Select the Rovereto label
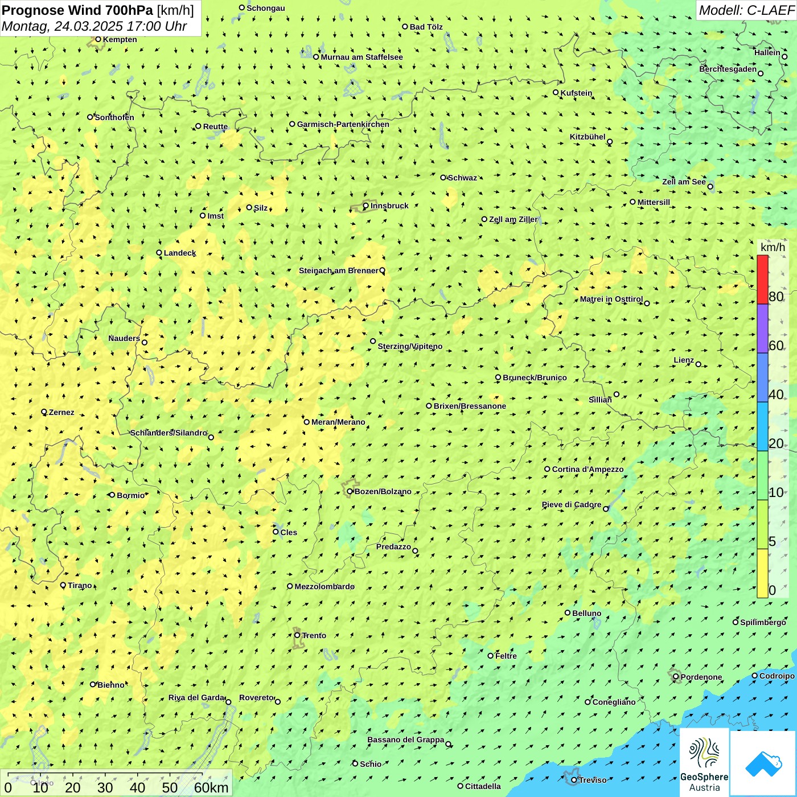The image size is (797, 797). (256, 697)
